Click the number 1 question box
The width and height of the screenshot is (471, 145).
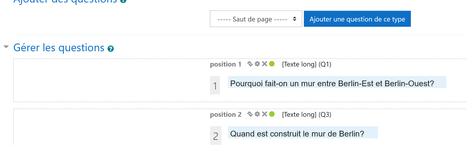tap(215, 85)
